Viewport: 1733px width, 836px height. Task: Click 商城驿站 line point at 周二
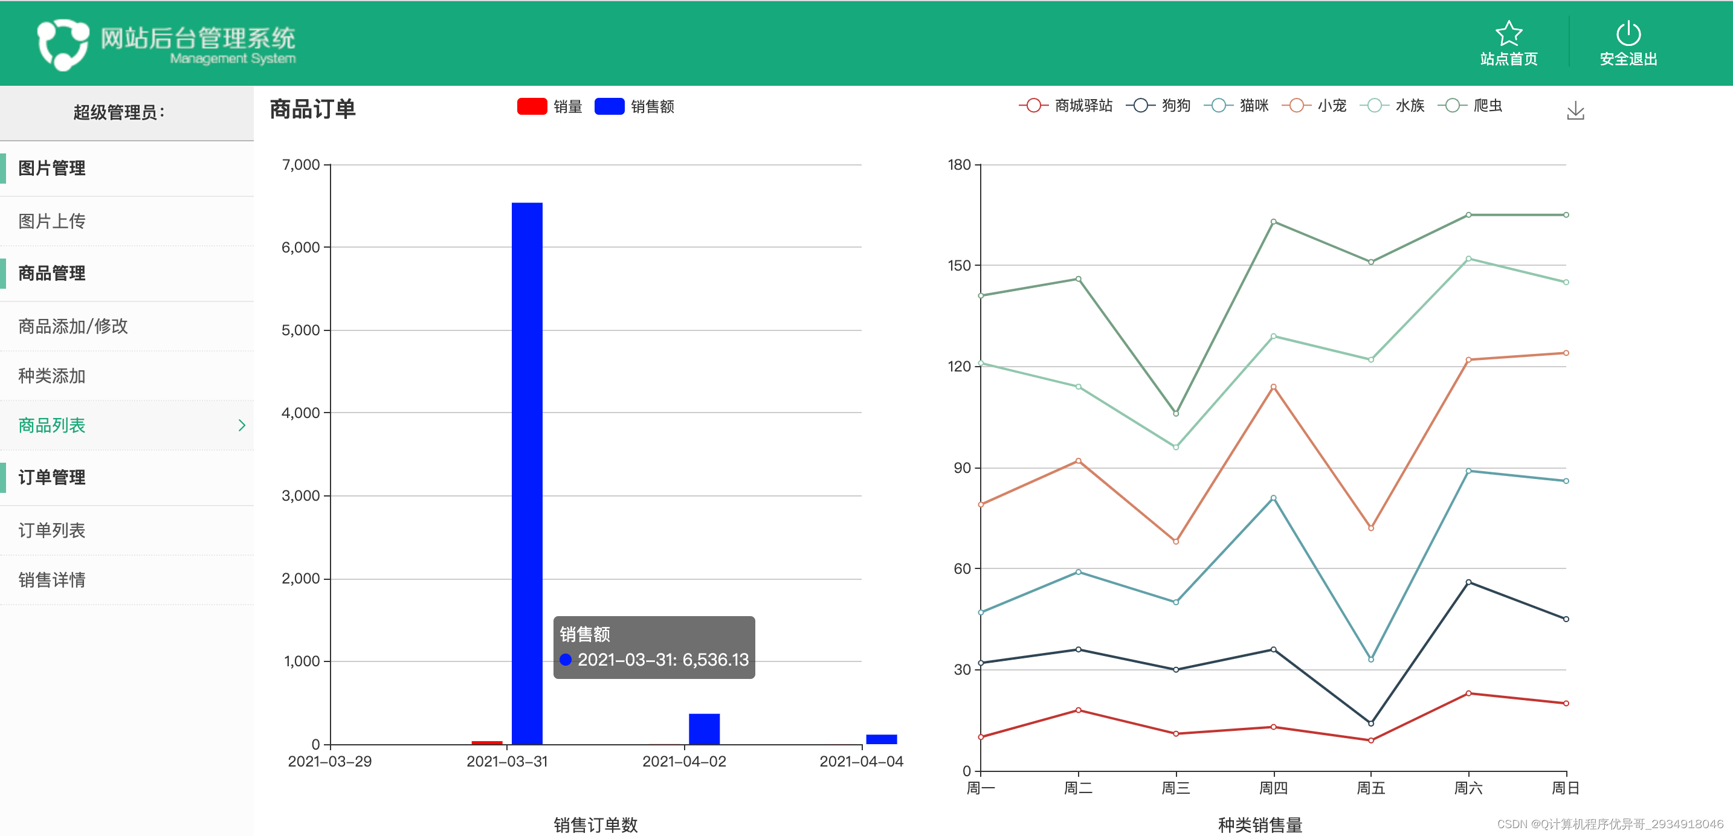click(1079, 710)
